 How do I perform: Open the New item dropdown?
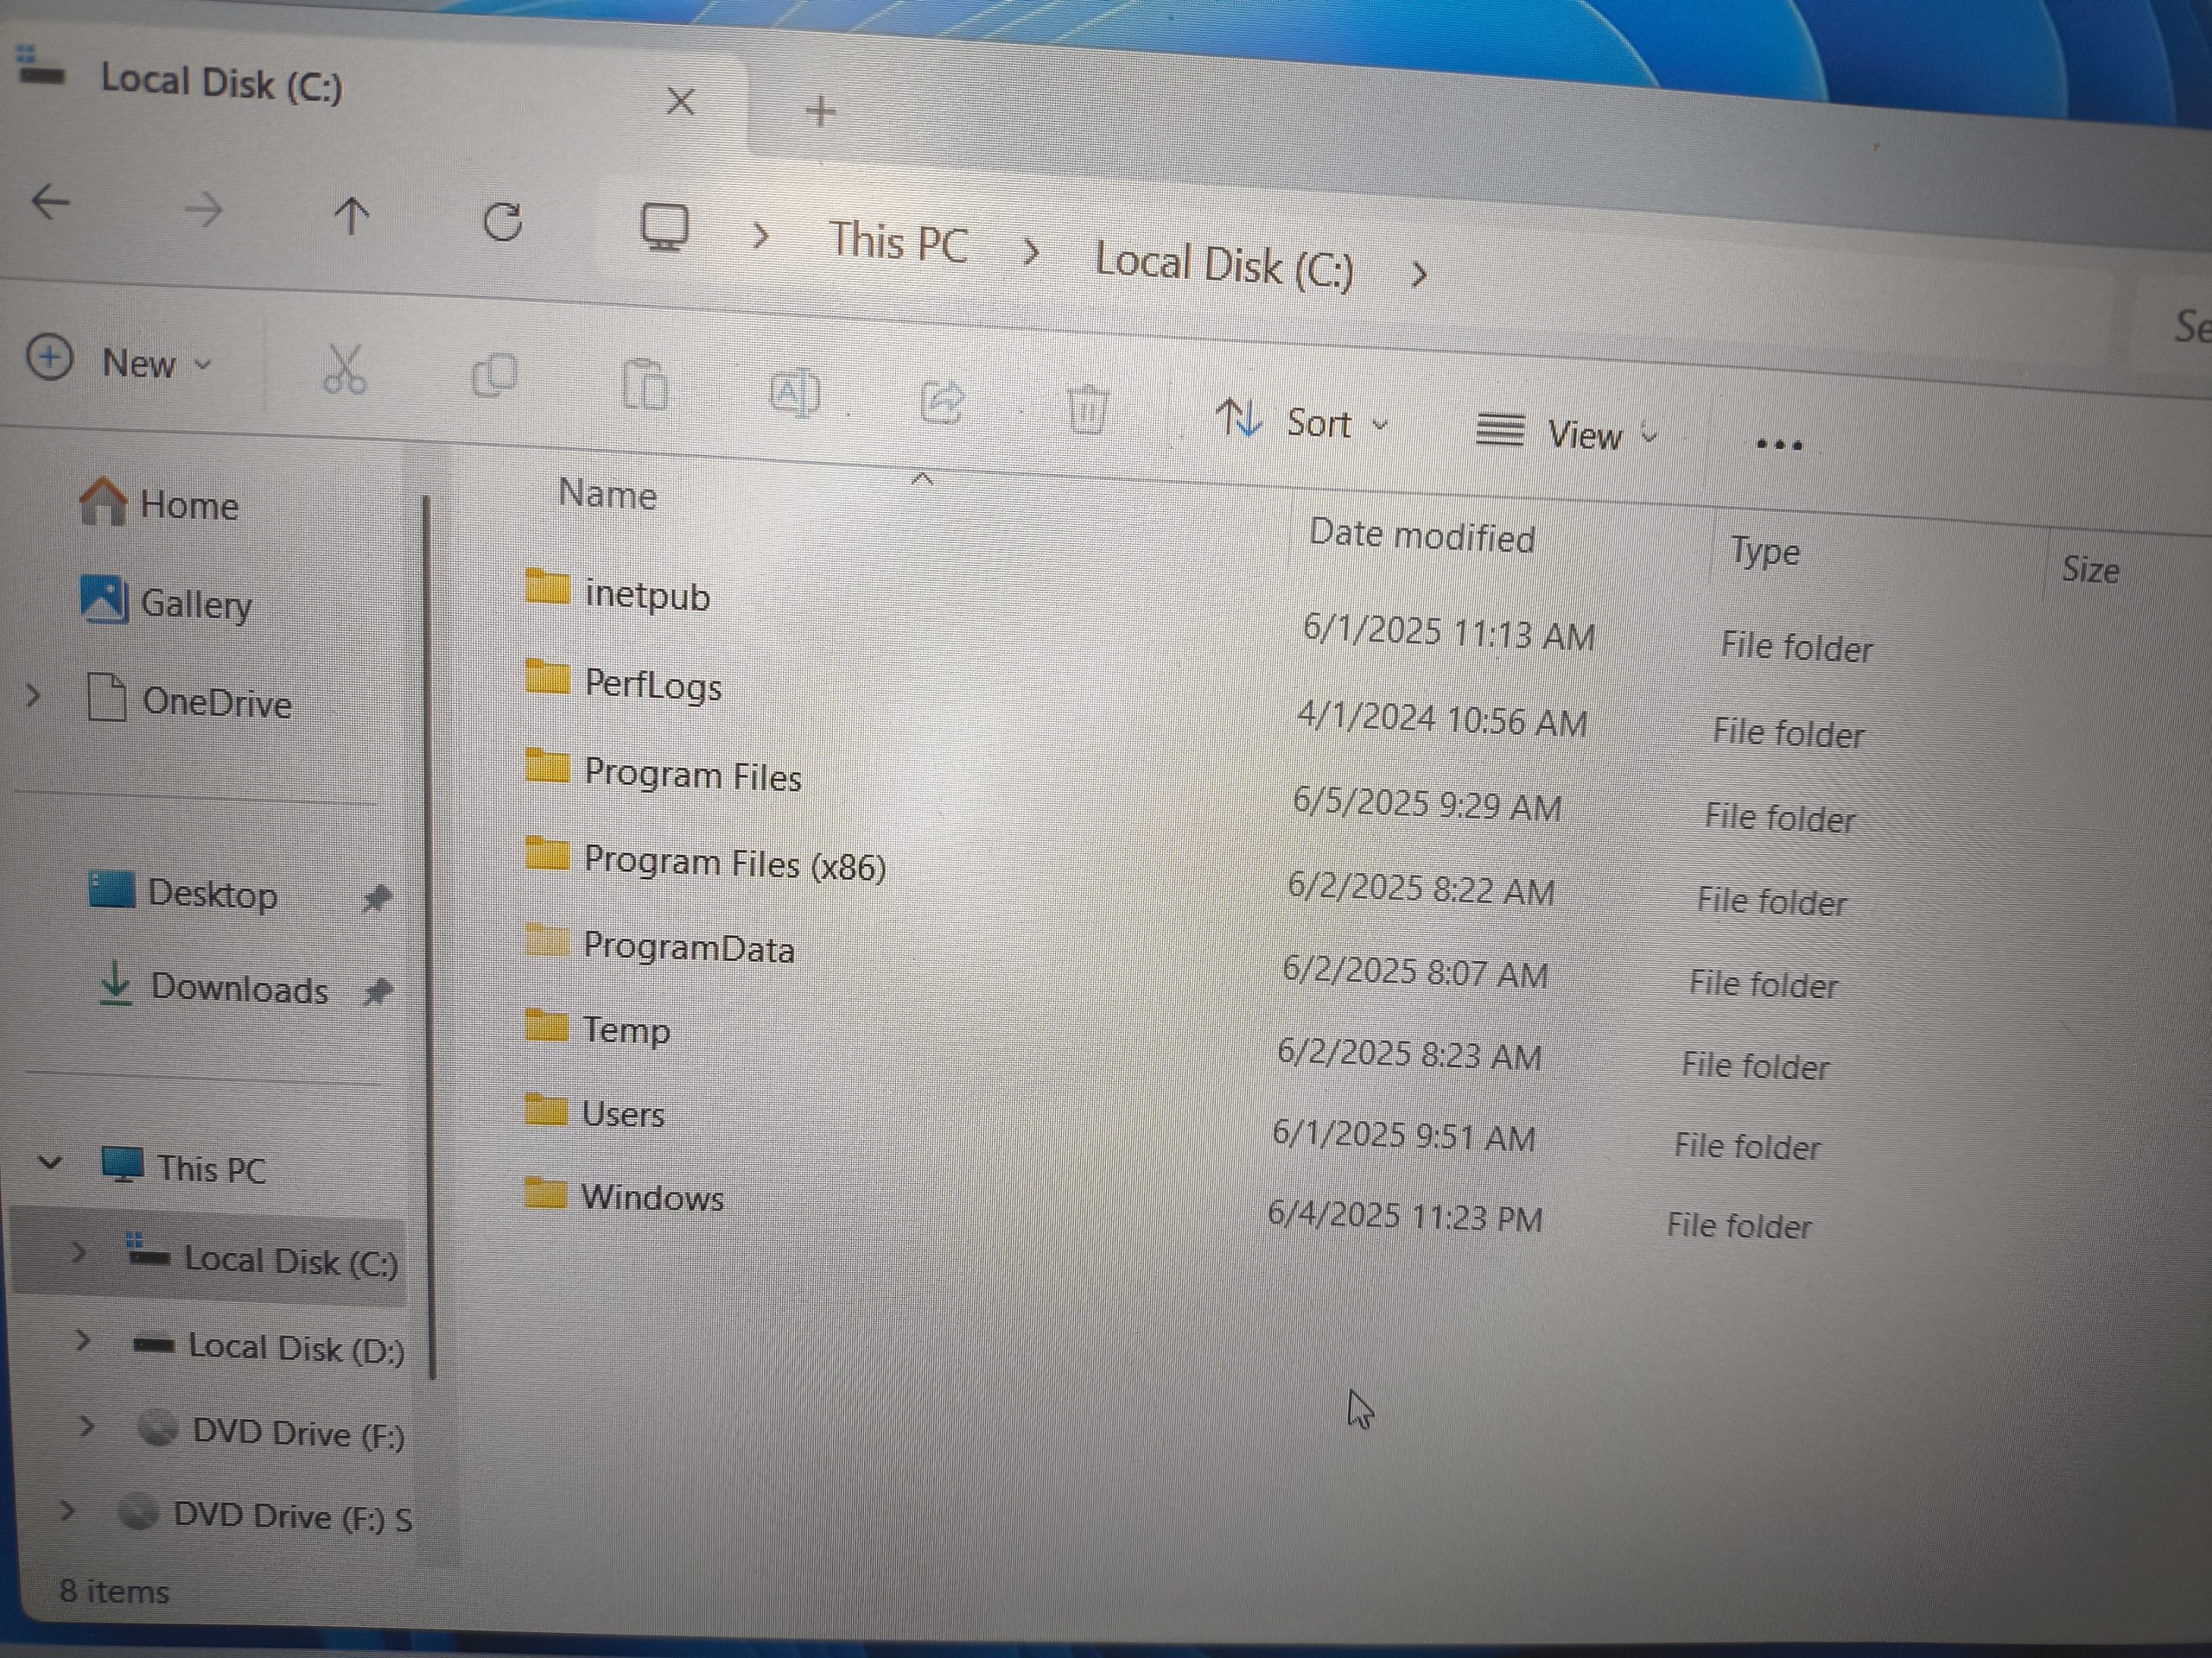click(x=119, y=361)
